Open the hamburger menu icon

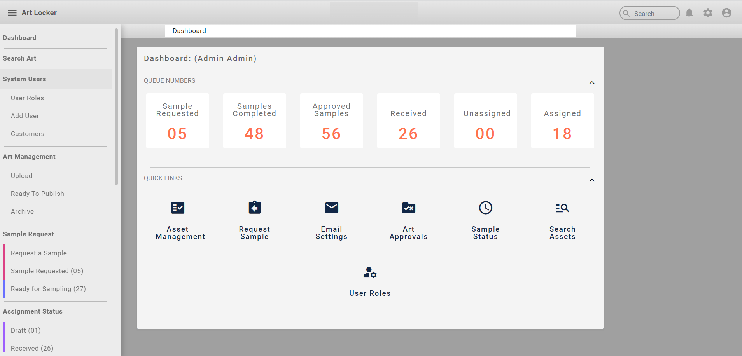tap(12, 13)
